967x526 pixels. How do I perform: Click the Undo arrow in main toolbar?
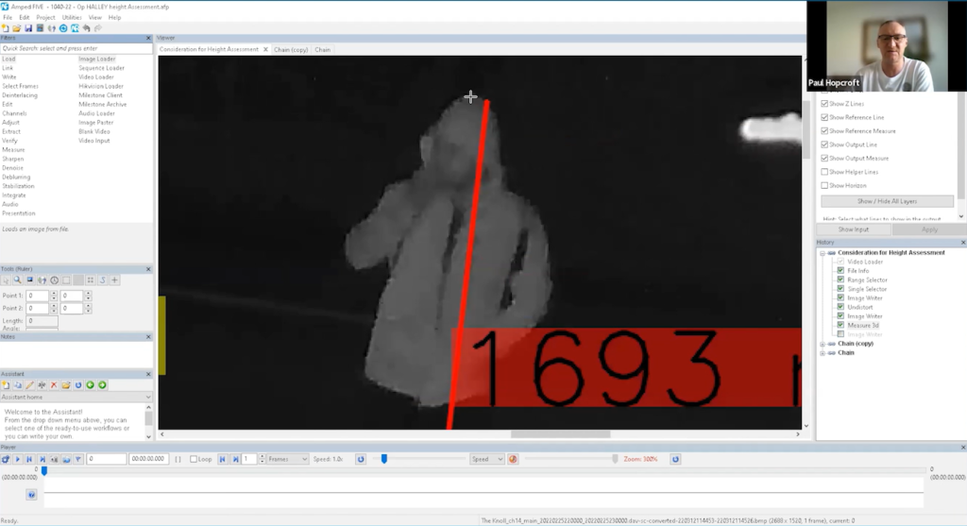86,28
